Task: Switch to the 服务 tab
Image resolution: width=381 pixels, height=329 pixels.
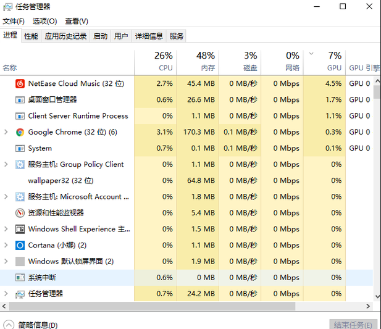Action: pyautogui.click(x=177, y=36)
